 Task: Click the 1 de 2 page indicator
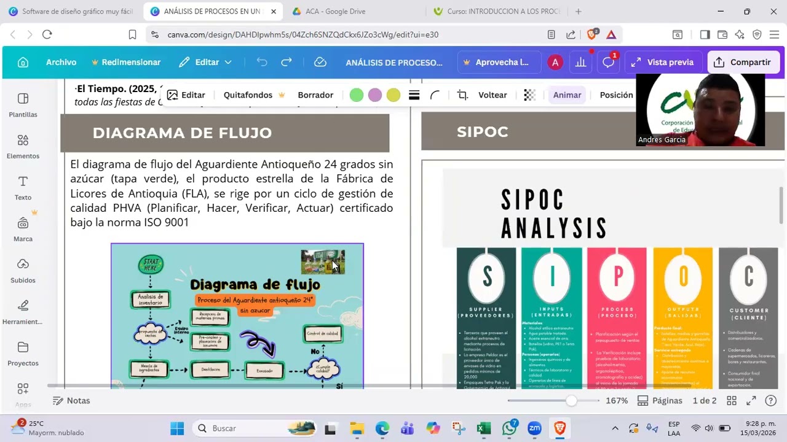pos(705,401)
